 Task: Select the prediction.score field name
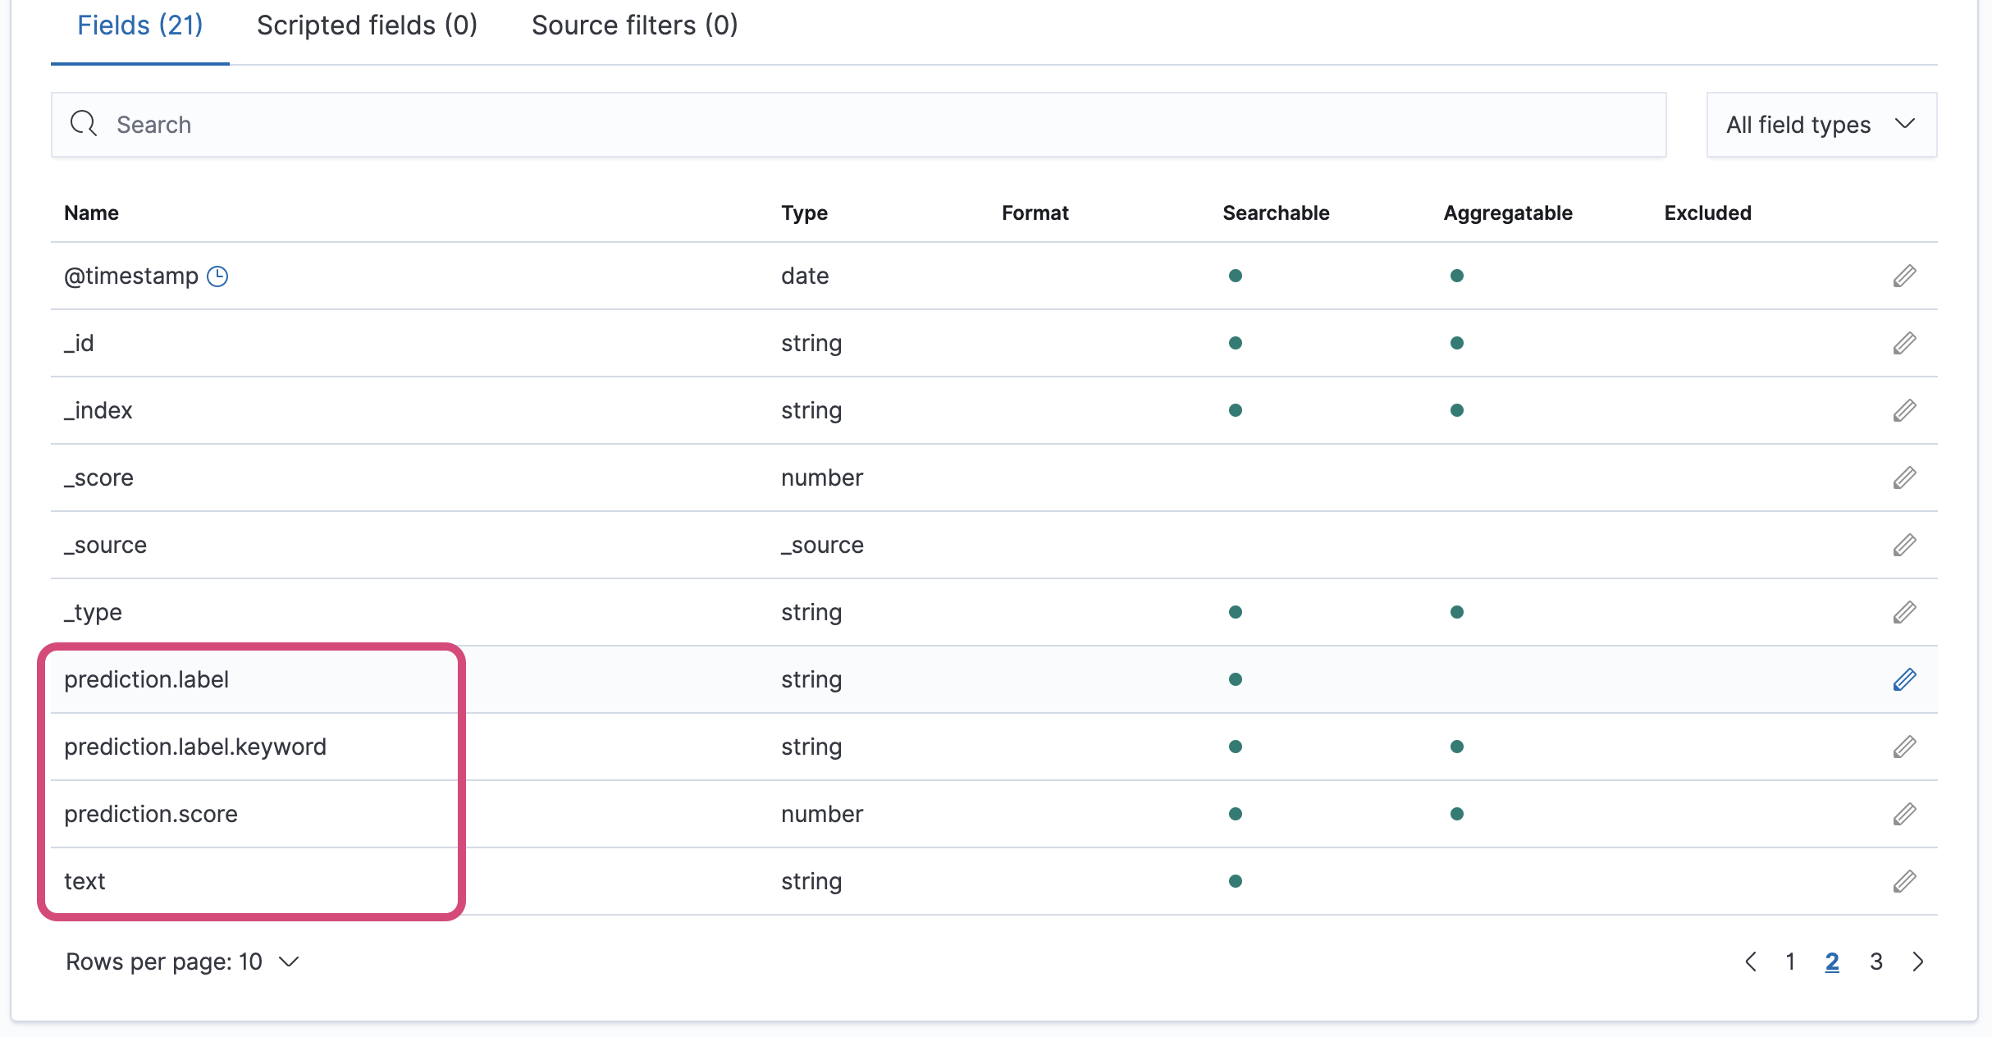coord(151,814)
